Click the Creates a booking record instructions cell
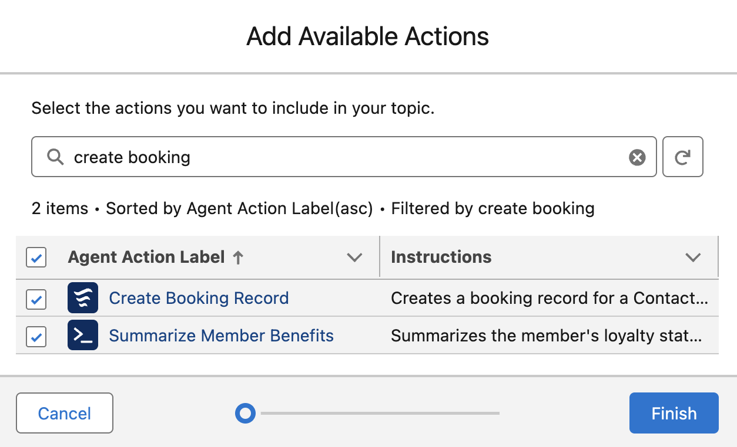This screenshot has width=737, height=447. 548,298
